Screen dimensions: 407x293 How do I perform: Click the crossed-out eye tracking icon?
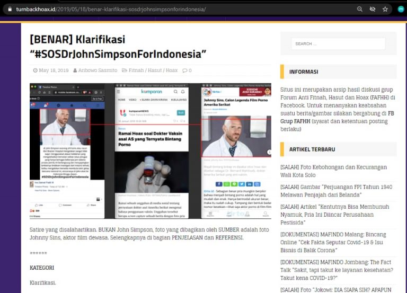373,10
